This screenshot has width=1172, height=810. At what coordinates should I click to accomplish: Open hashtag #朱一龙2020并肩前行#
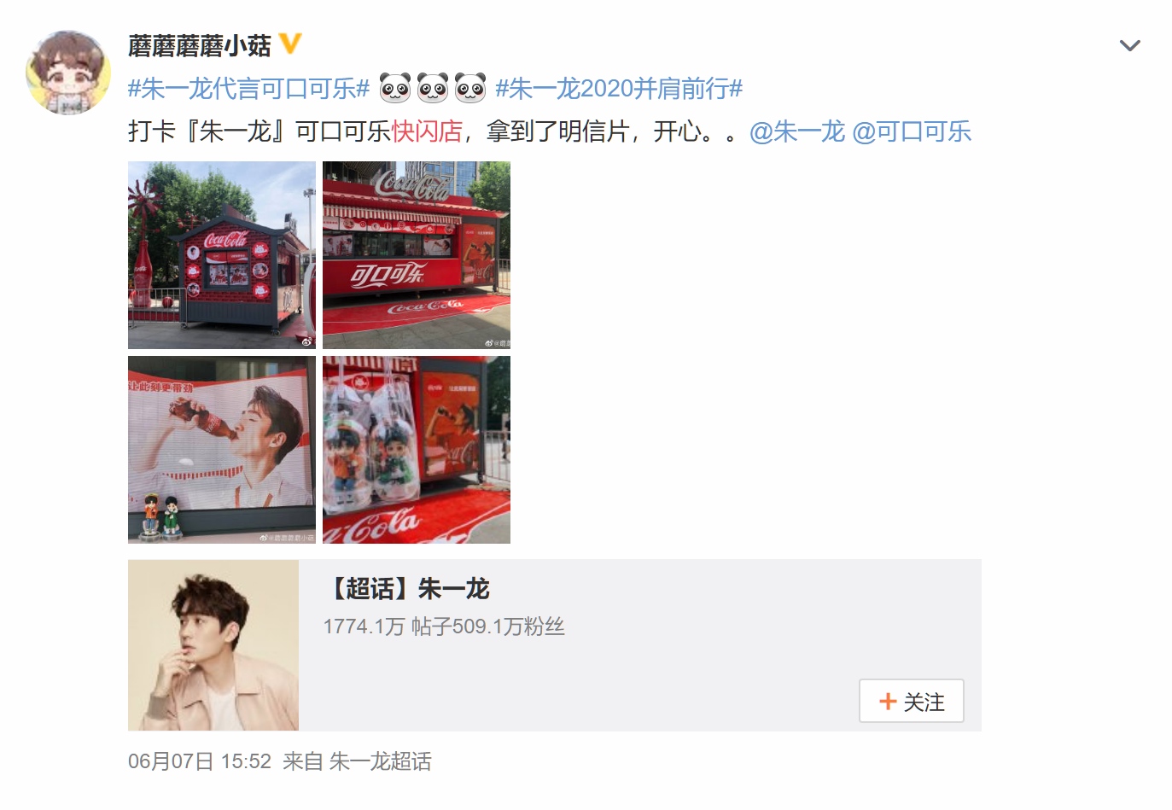(619, 88)
